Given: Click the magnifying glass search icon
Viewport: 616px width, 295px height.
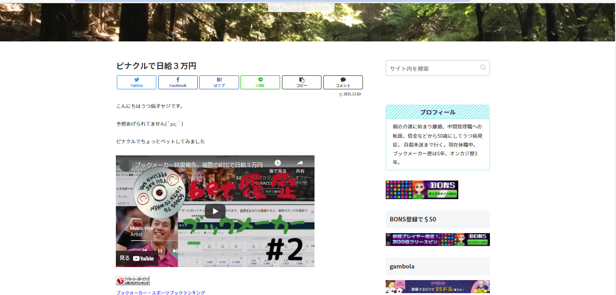Looking at the screenshot, I should tap(482, 67).
